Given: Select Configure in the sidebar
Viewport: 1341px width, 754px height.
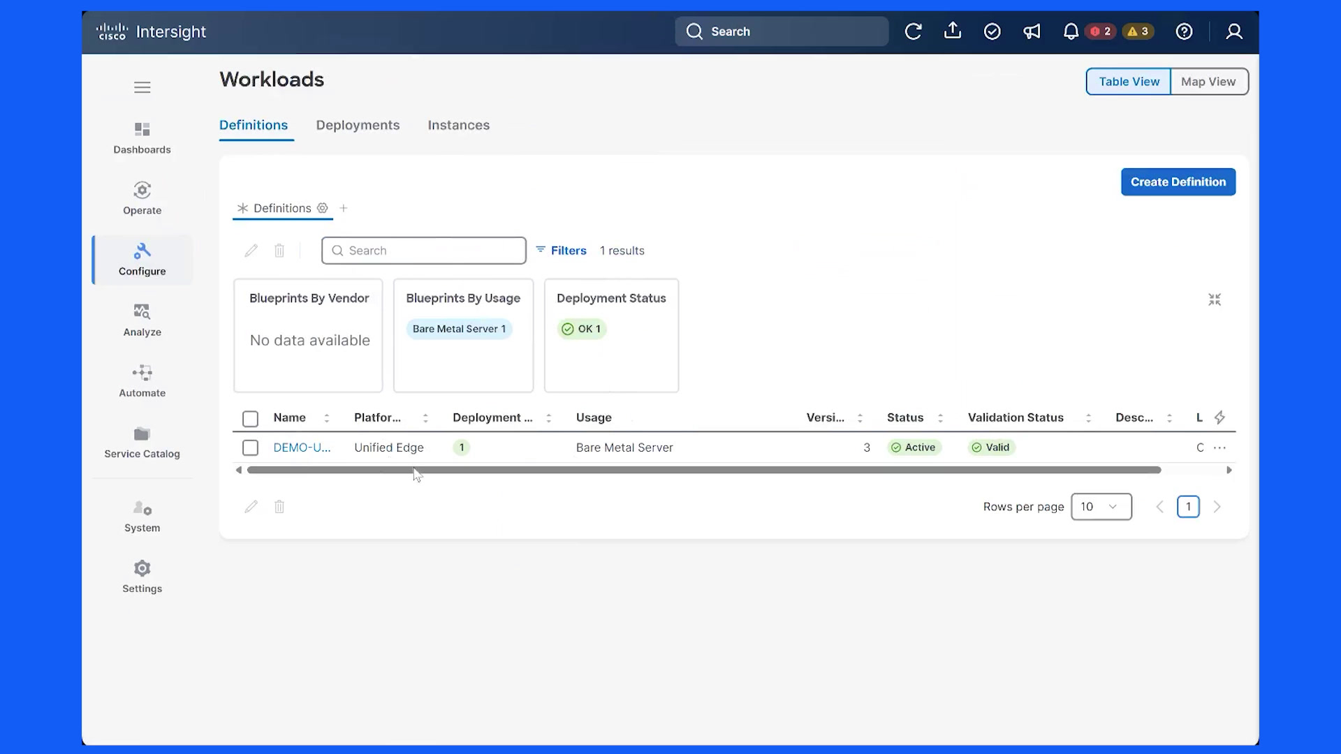Looking at the screenshot, I should [x=142, y=260].
